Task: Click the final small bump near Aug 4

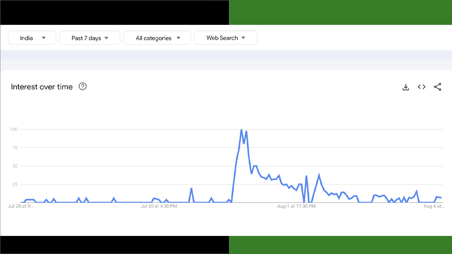Action: [437, 197]
